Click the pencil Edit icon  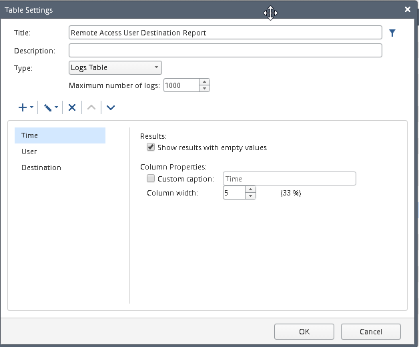click(47, 107)
